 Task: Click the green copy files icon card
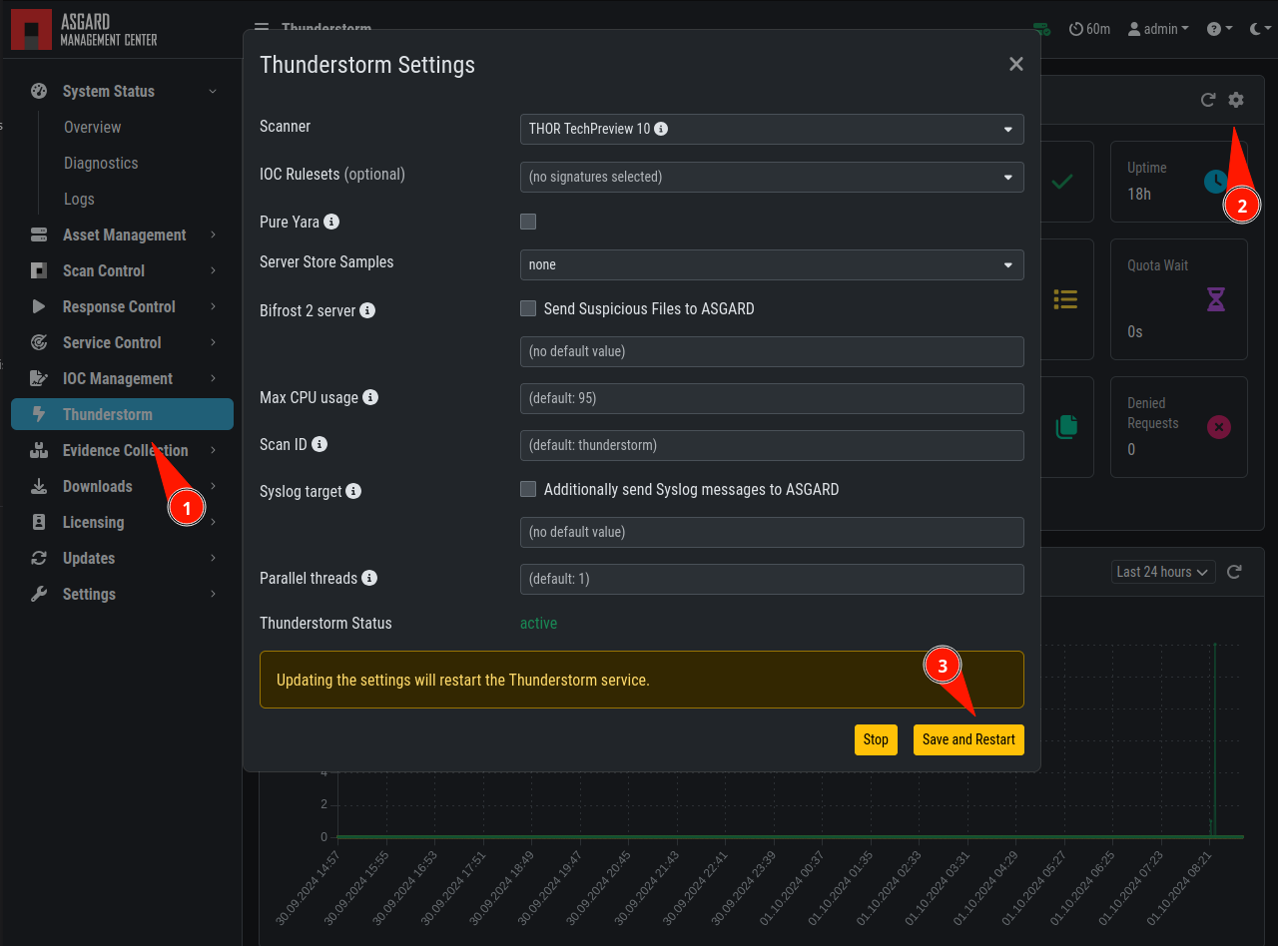(1066, 426)
